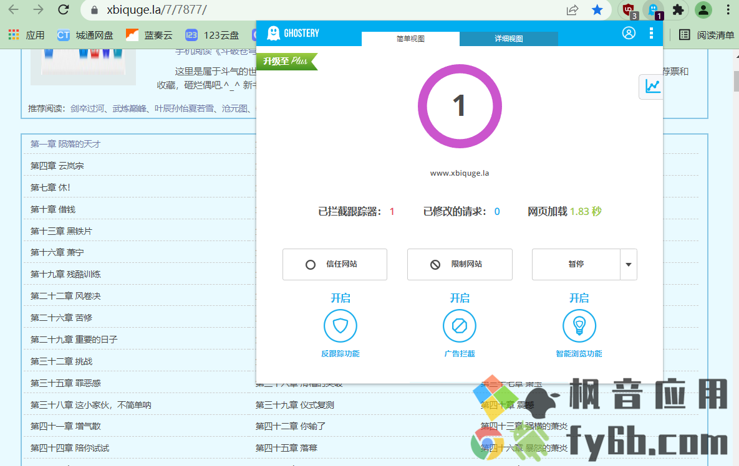The width and height of the screenshot is (739, 466).
Task: Click the 暂停 button
Action: click(576, 265)
